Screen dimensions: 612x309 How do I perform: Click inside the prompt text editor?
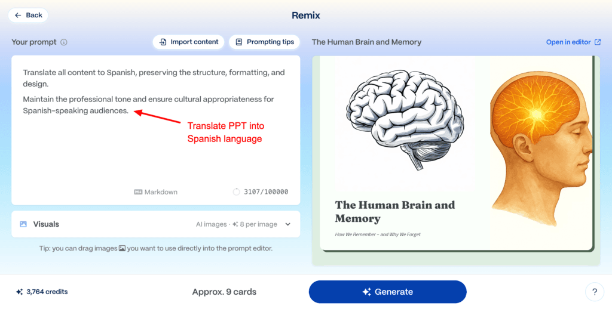156,130
